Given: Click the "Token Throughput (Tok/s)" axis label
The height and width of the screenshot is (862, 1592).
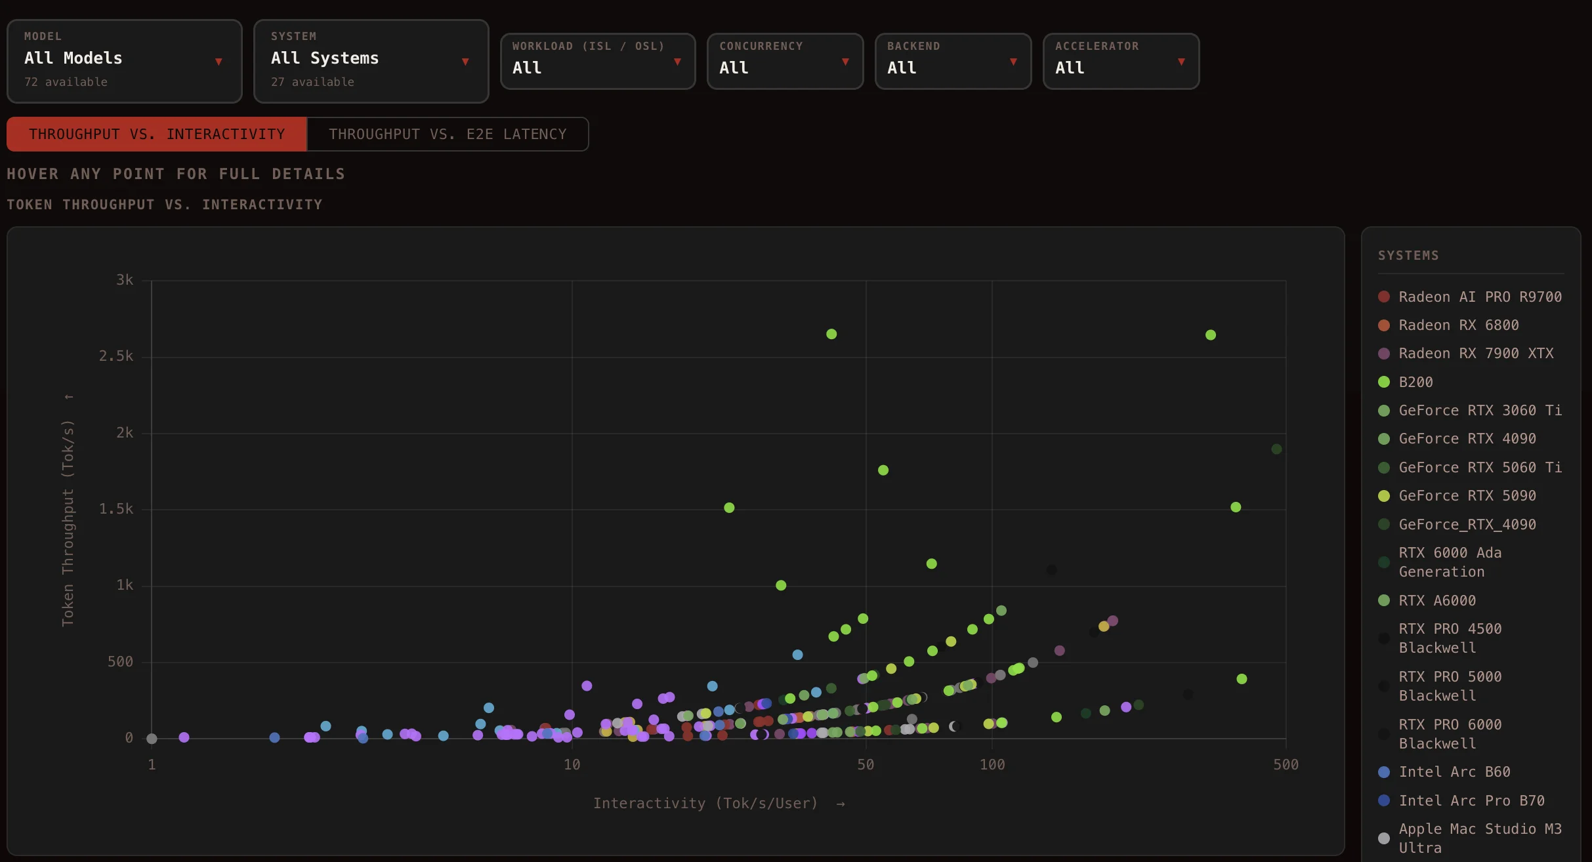Looking at the screenshot, I should point(68,523).
